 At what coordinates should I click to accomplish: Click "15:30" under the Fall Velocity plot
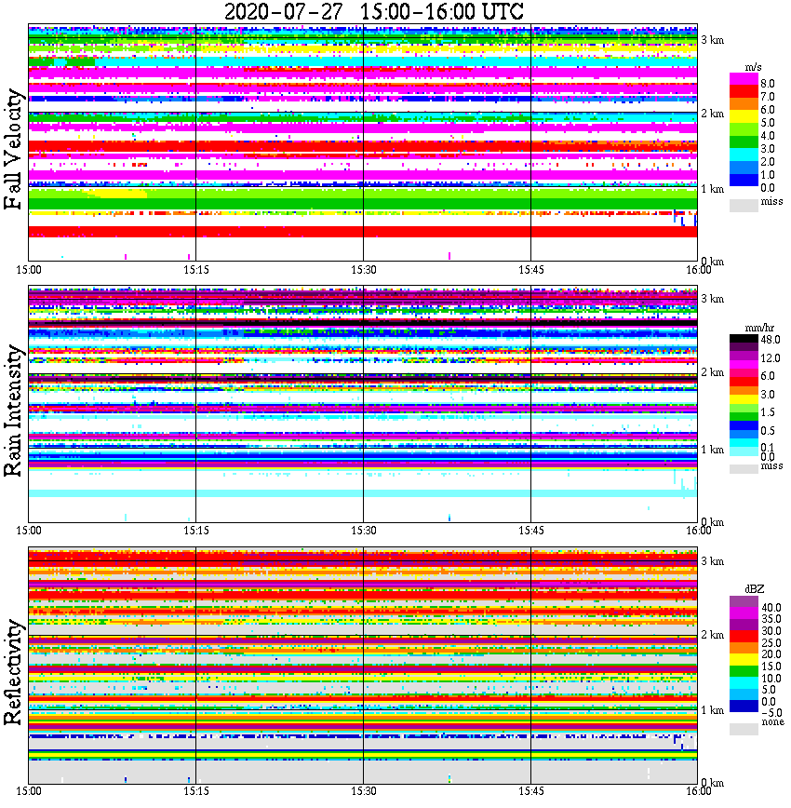click(364, 270)
